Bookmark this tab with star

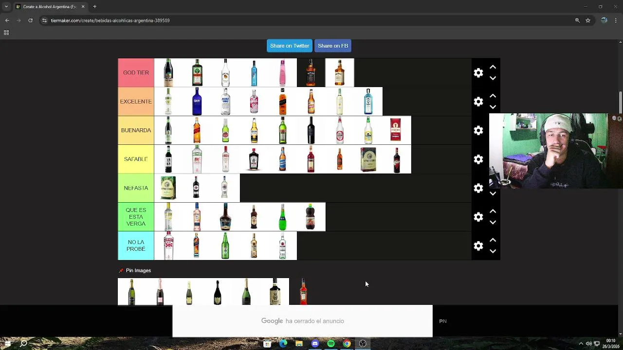(588, 20)
